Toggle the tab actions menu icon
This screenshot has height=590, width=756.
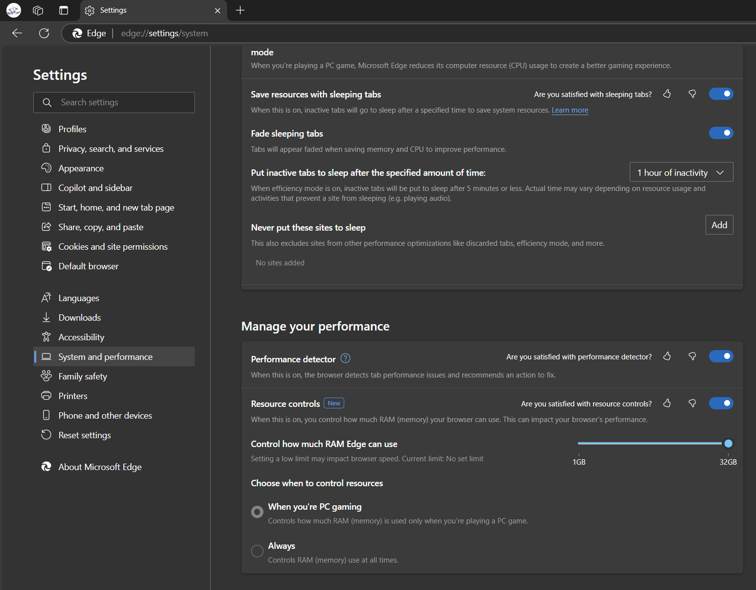click(x=64, y=10)
